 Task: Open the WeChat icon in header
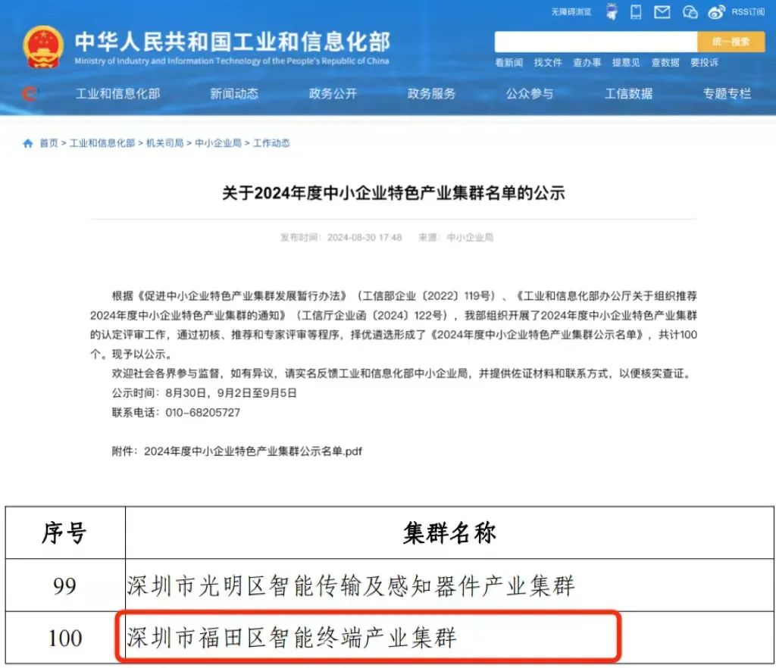coord(690,12)
